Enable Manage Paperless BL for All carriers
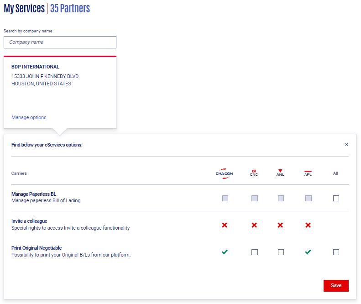Viewport: 361px width, 304px height. coord(336,198)
